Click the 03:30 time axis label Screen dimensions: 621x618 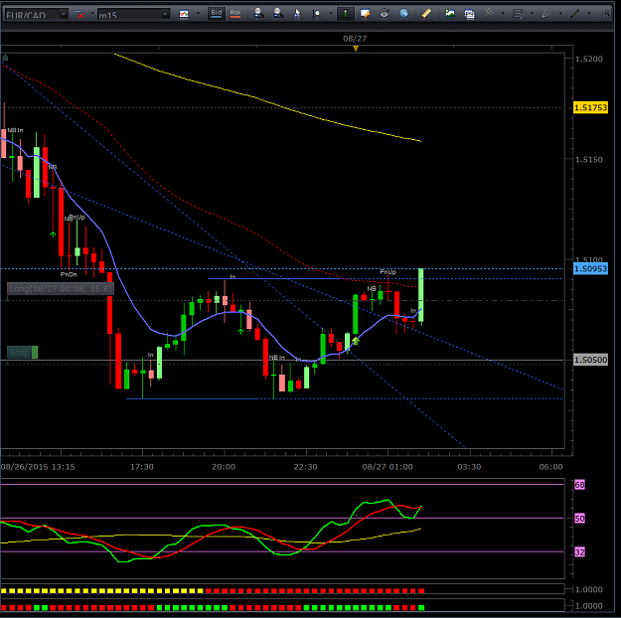point(469,467)
